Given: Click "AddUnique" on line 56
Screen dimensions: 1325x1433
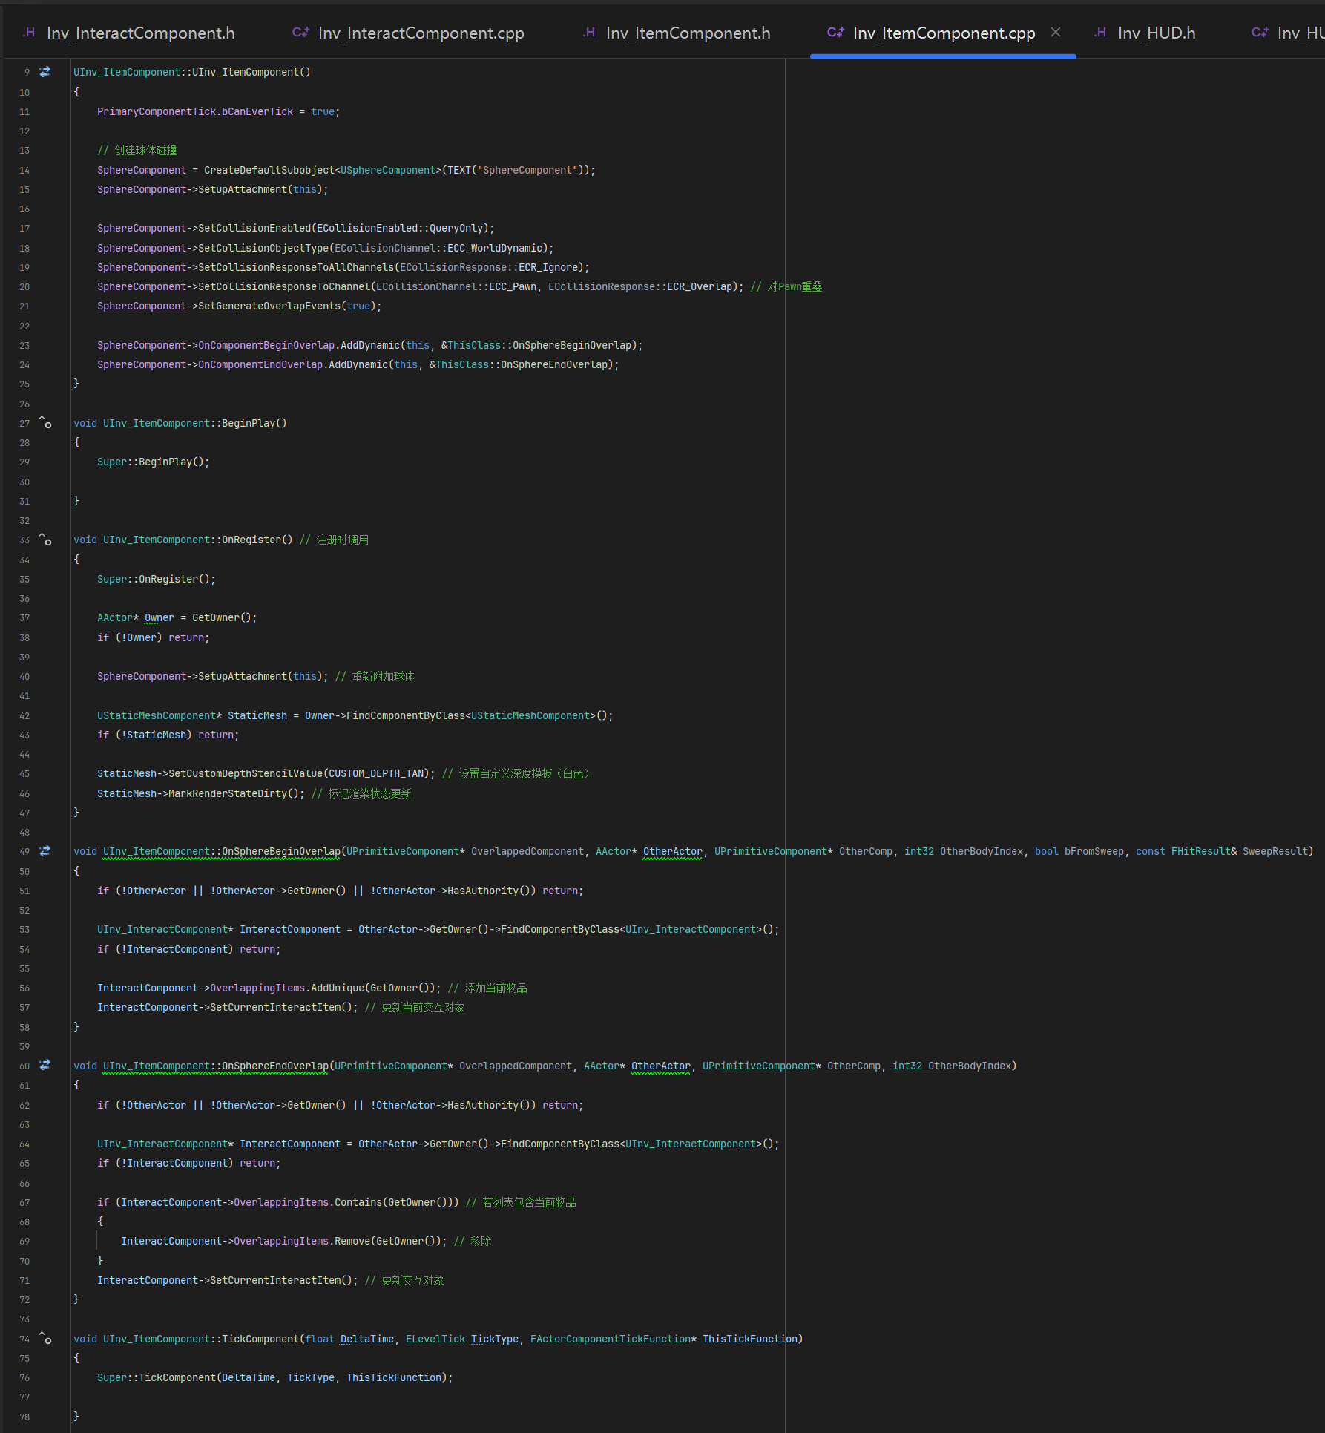Looking at the screenshot, I should [338, 988].
